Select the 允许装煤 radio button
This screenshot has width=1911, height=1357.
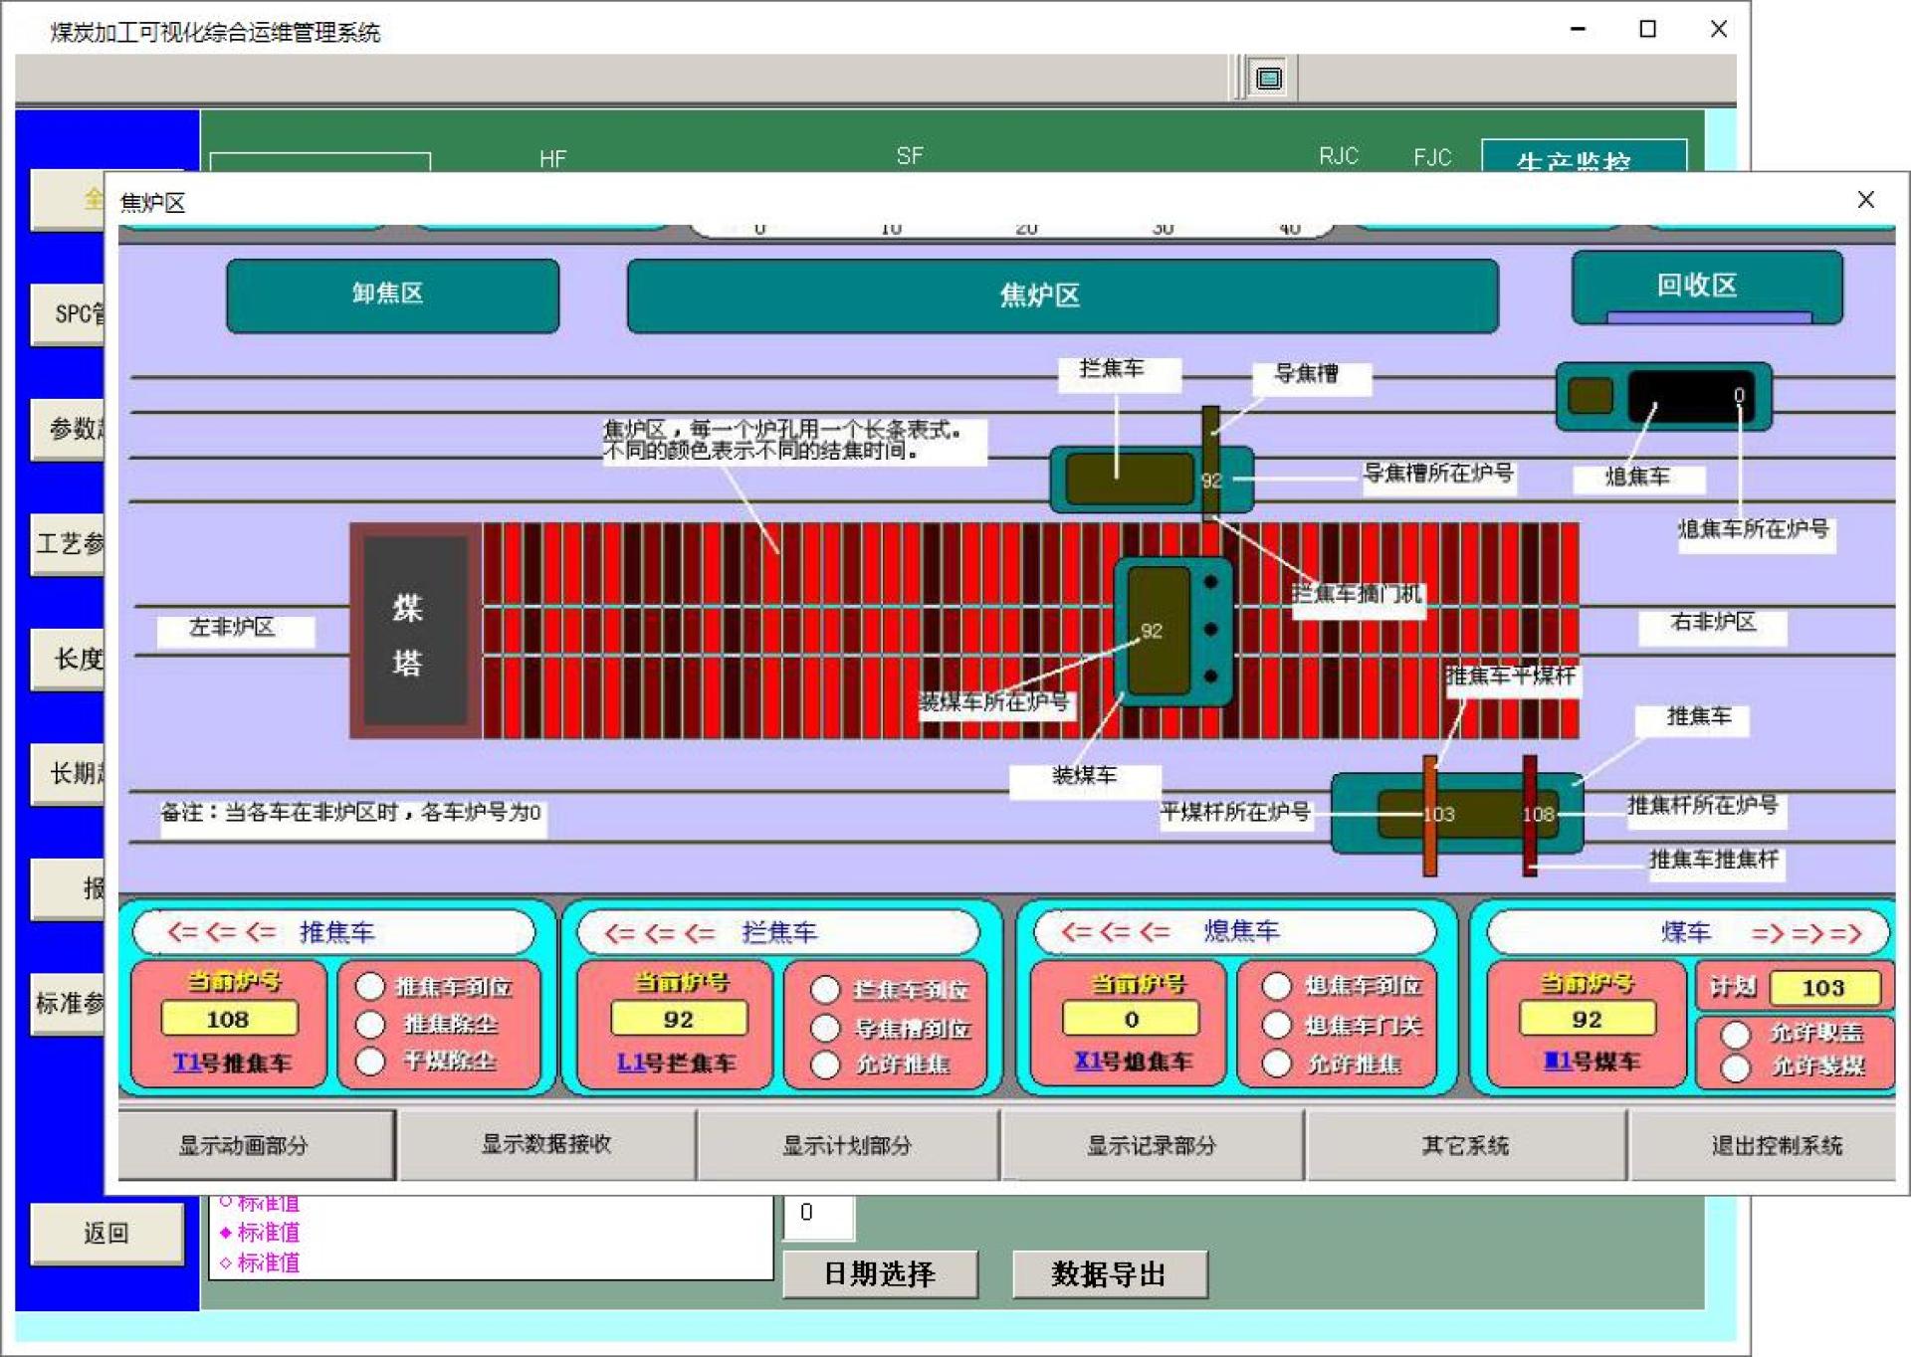1736,1066
